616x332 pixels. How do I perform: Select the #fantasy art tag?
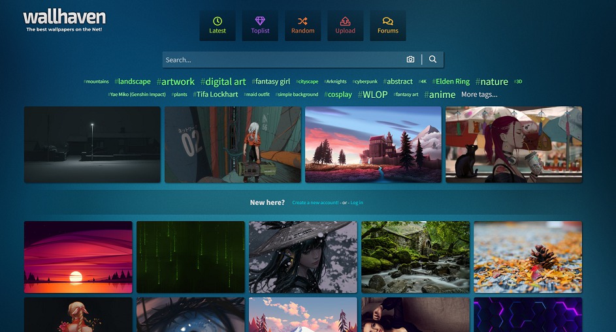pyautogui.click(x=406, y=95)
